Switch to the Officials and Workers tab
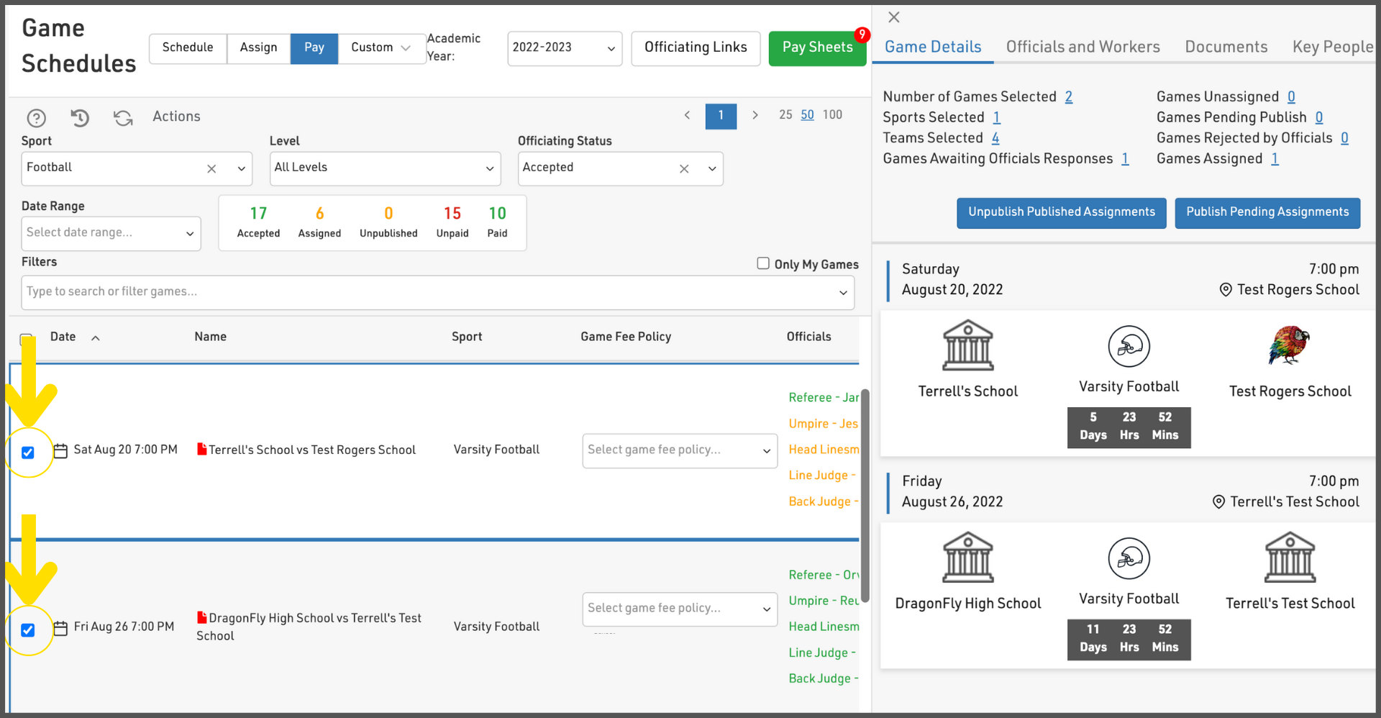 click(x=1083, y=47)
